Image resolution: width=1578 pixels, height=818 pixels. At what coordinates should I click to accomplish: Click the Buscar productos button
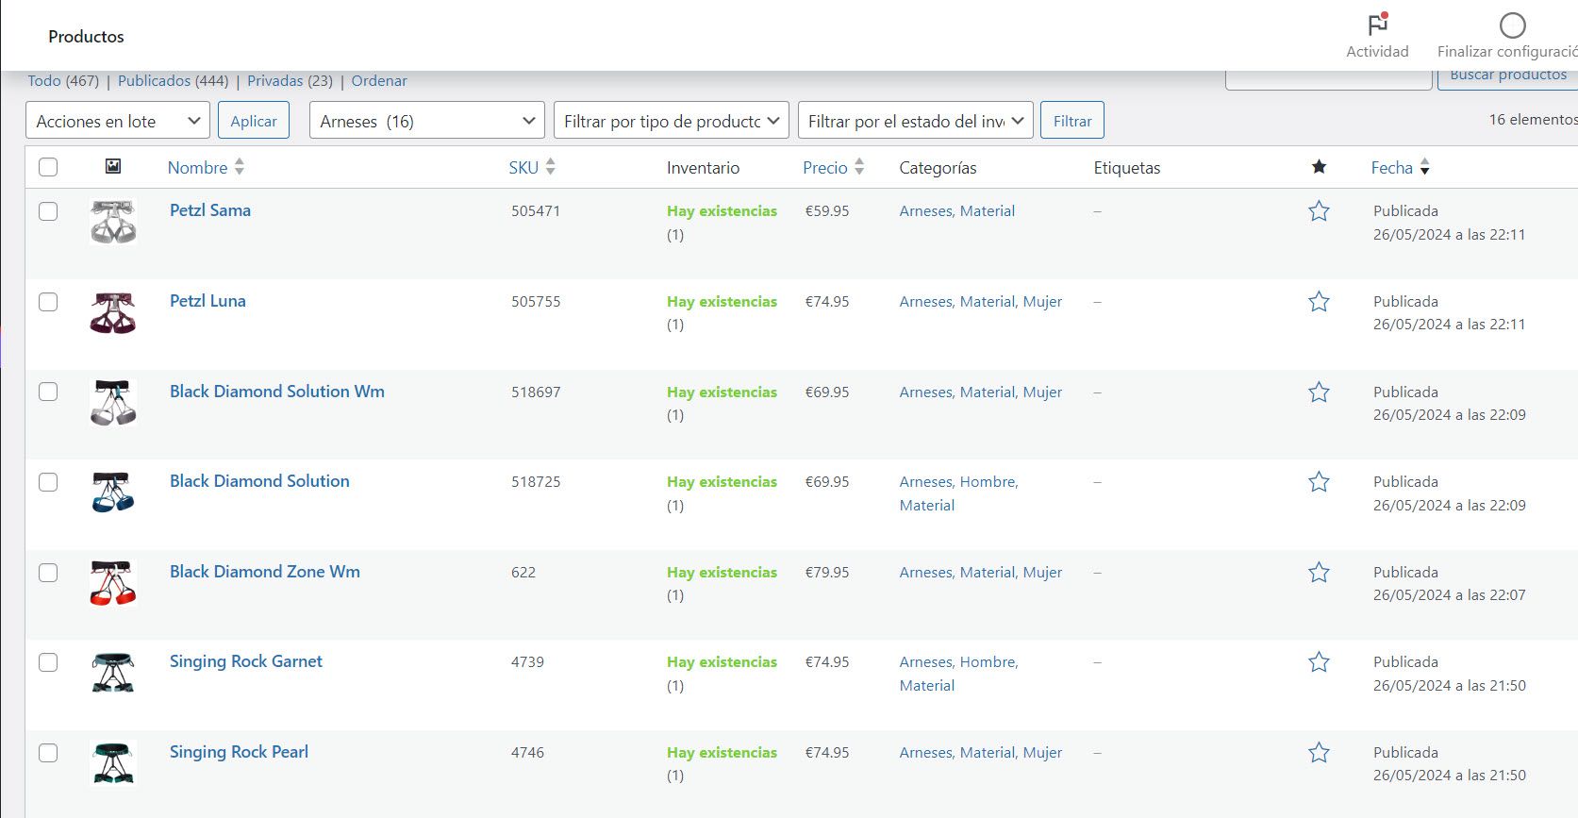pos(1507,77)
